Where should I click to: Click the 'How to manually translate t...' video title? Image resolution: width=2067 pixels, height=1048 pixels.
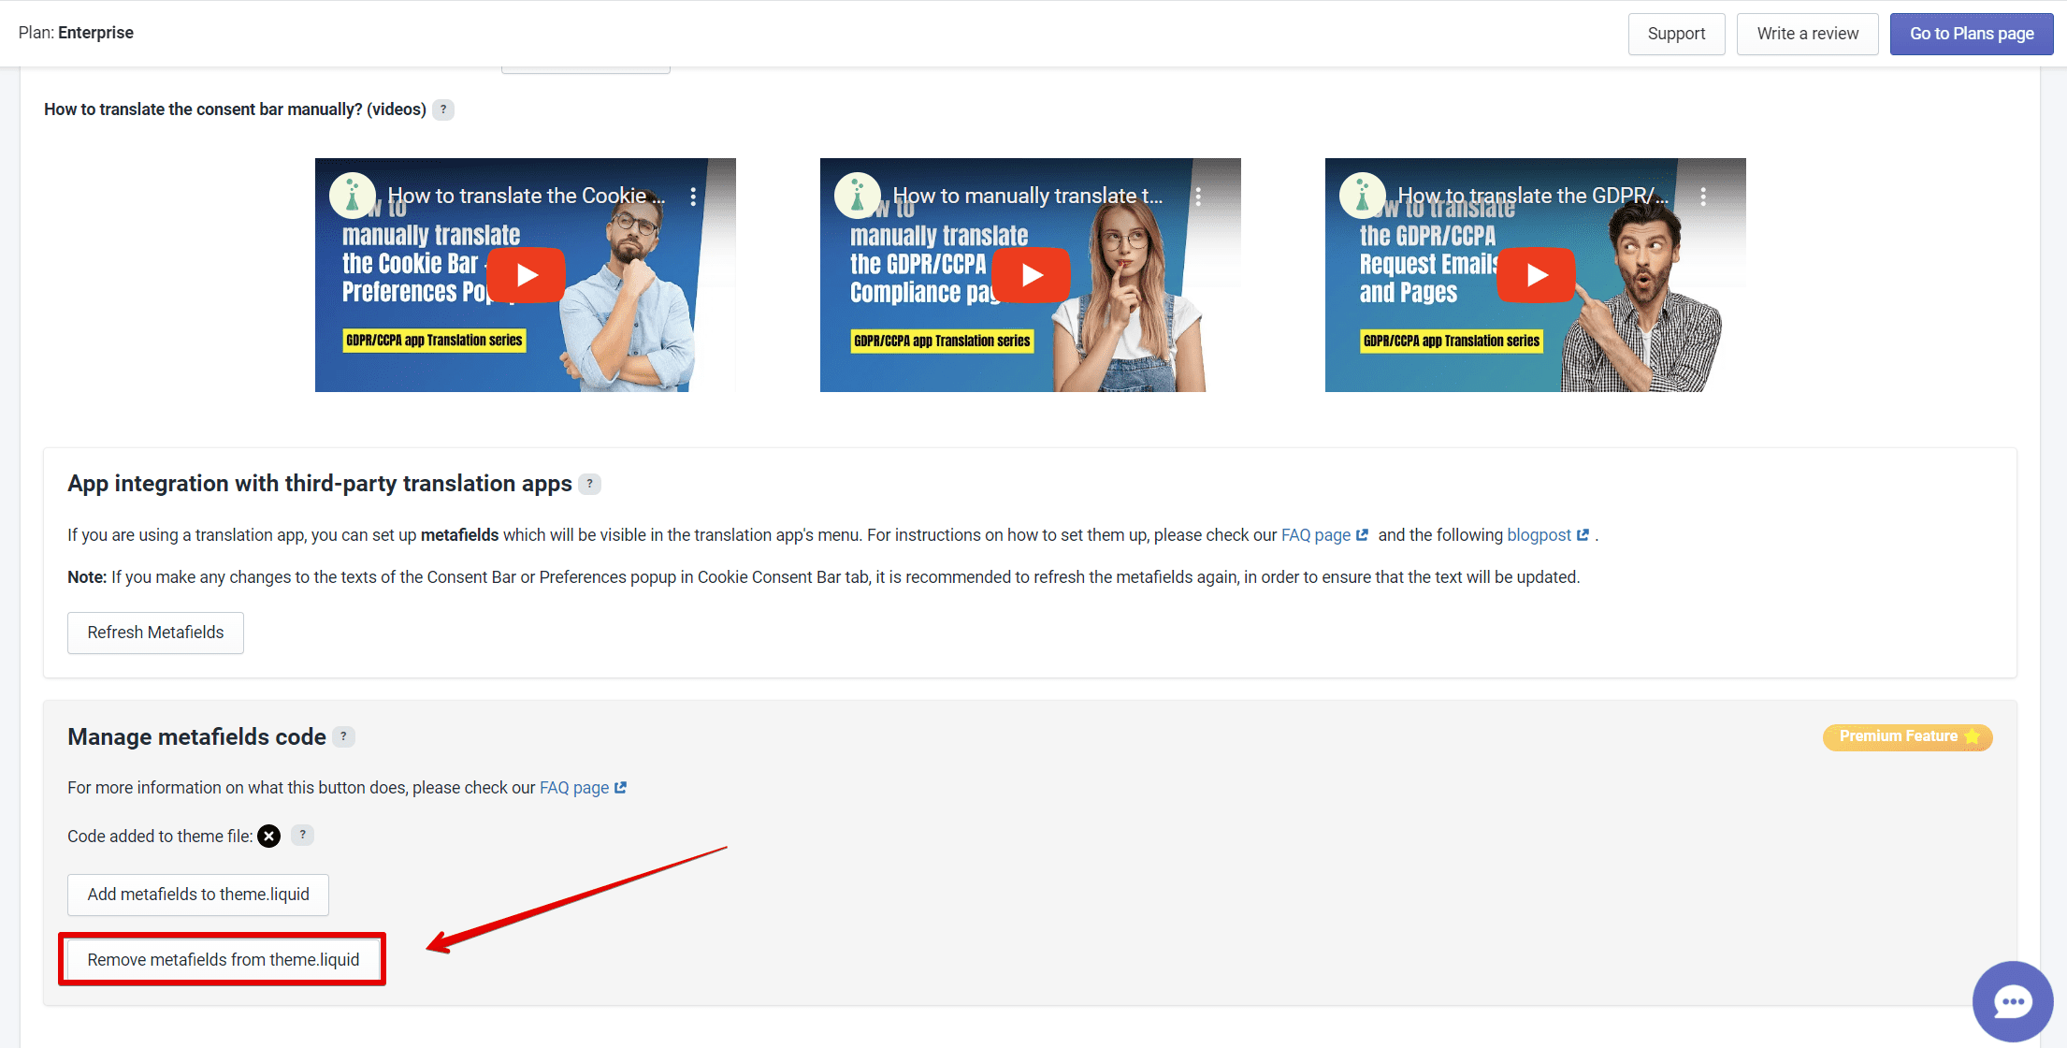[1028, 196]
